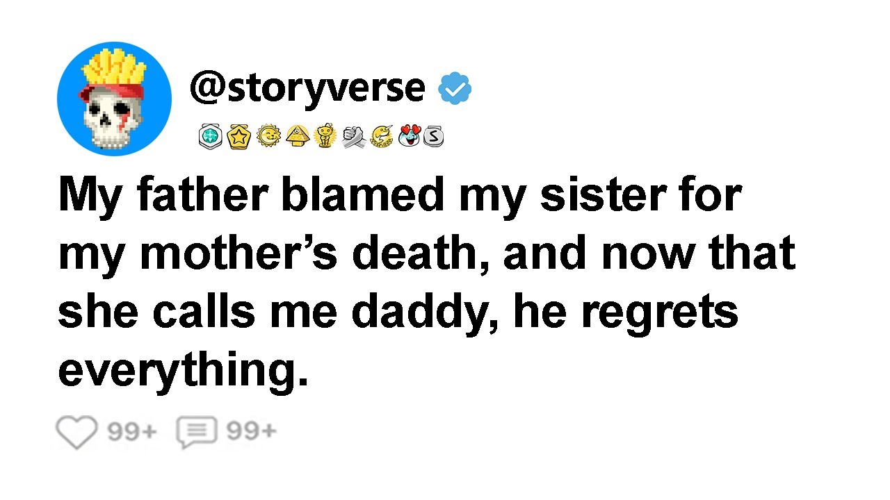Click the 99+ likes count
Image resolution: width=890 pixels, height=500 pixels.
click(132, 432)
